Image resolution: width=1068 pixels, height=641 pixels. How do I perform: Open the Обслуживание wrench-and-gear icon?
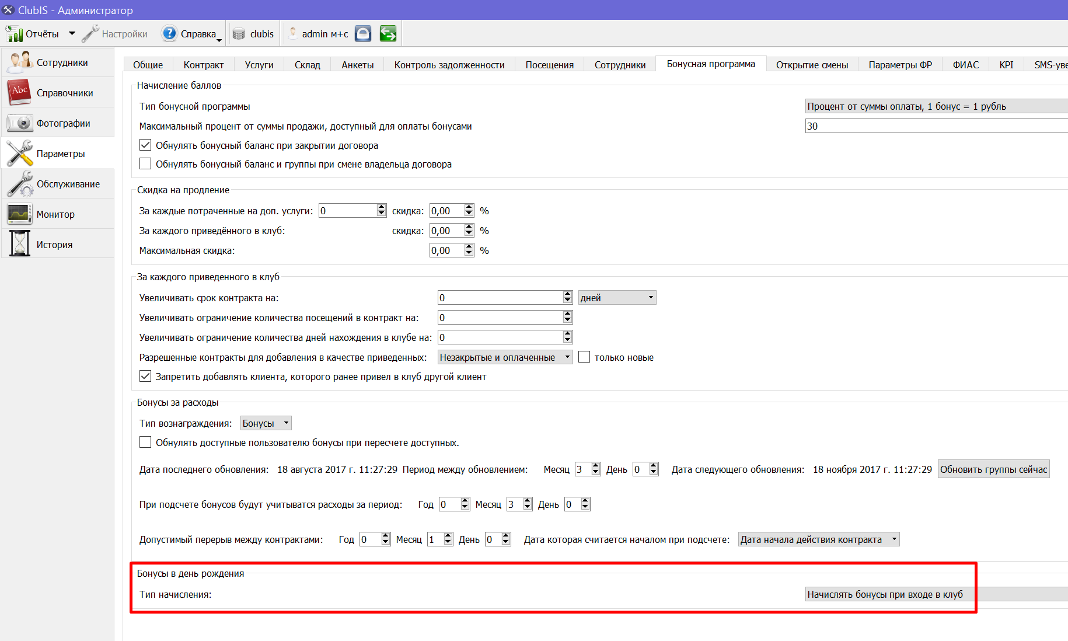tap(19, 184)
